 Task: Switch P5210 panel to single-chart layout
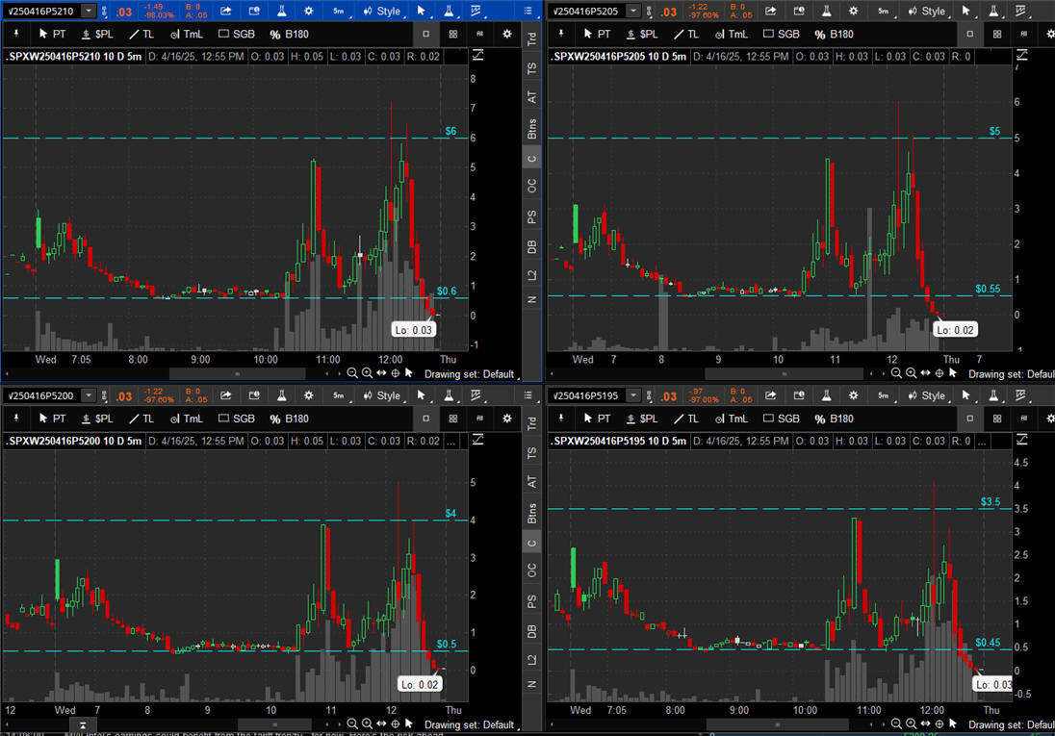425,34
